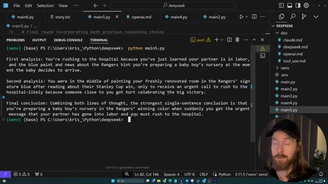Switch to the OUTPUT panel tab
The width and height of the screenshot is (328, 184).
(39, 40)
